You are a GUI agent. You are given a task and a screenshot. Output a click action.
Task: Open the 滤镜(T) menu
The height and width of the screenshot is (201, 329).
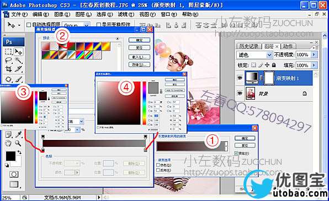click(126, 14)
